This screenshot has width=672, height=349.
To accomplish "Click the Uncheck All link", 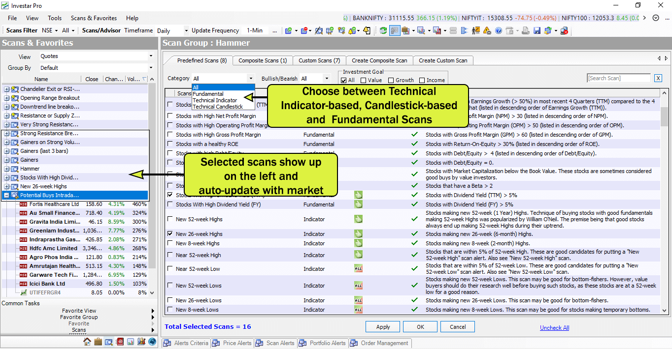I will pyautogui.click(x=554, y=327).
